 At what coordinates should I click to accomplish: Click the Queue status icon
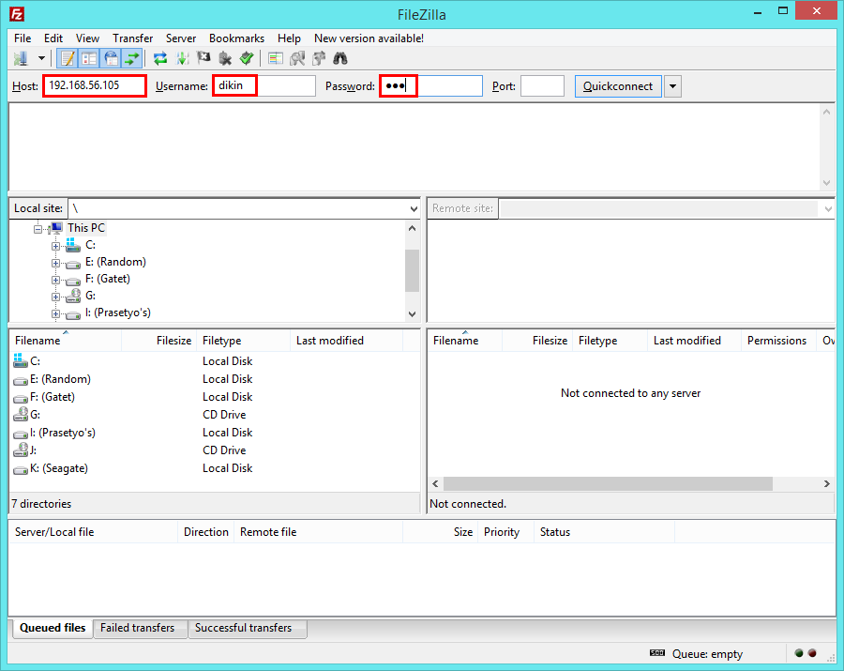click(x=657, y=652)
